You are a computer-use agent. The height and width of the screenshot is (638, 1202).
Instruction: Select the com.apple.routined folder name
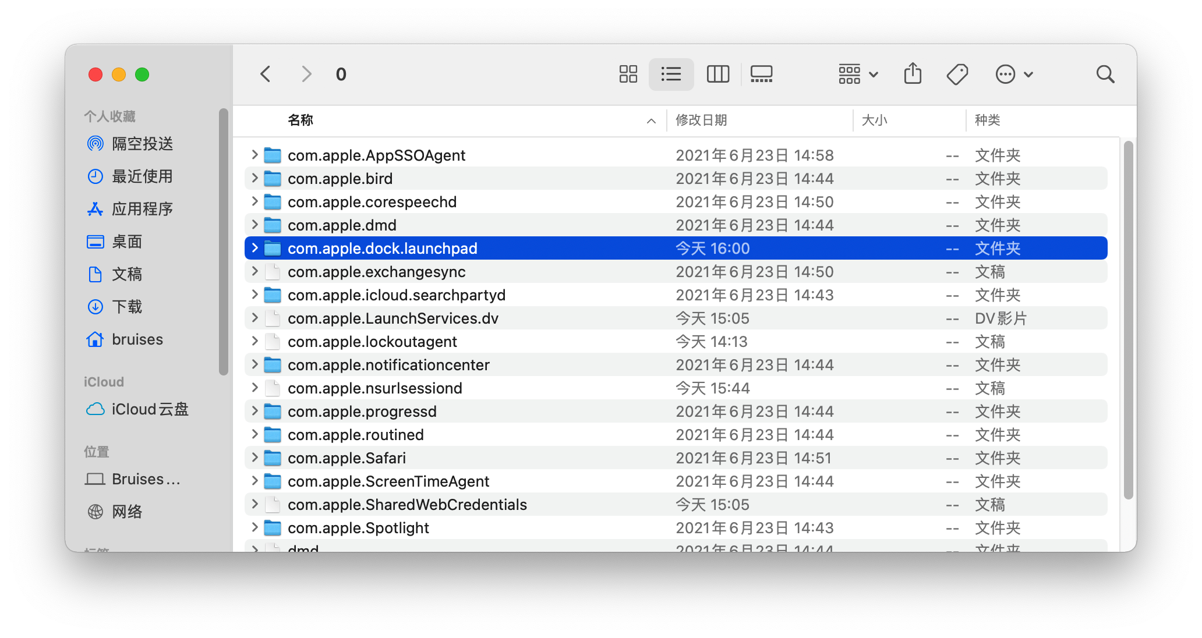356,435
